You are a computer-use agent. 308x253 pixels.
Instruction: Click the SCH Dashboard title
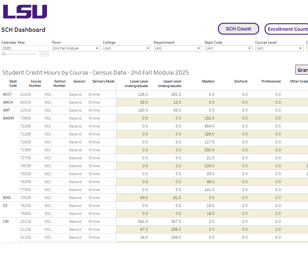(24, 30)
